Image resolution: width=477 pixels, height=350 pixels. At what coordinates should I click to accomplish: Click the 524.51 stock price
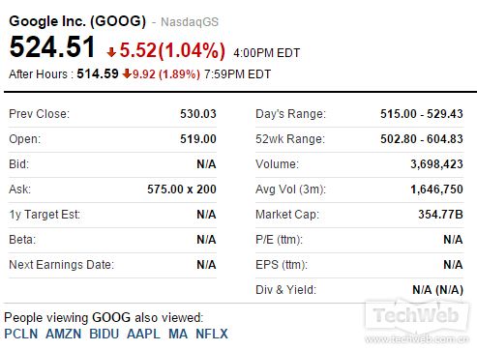click(x=52, y=47)
